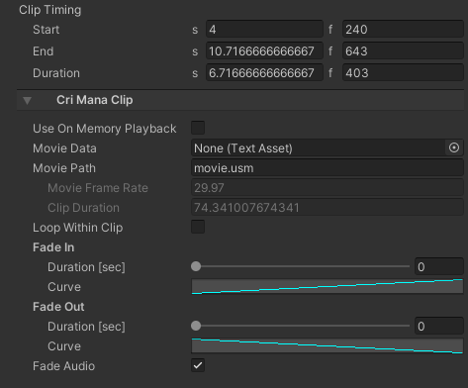Click the Fade In Duration value field

point(439,266)
